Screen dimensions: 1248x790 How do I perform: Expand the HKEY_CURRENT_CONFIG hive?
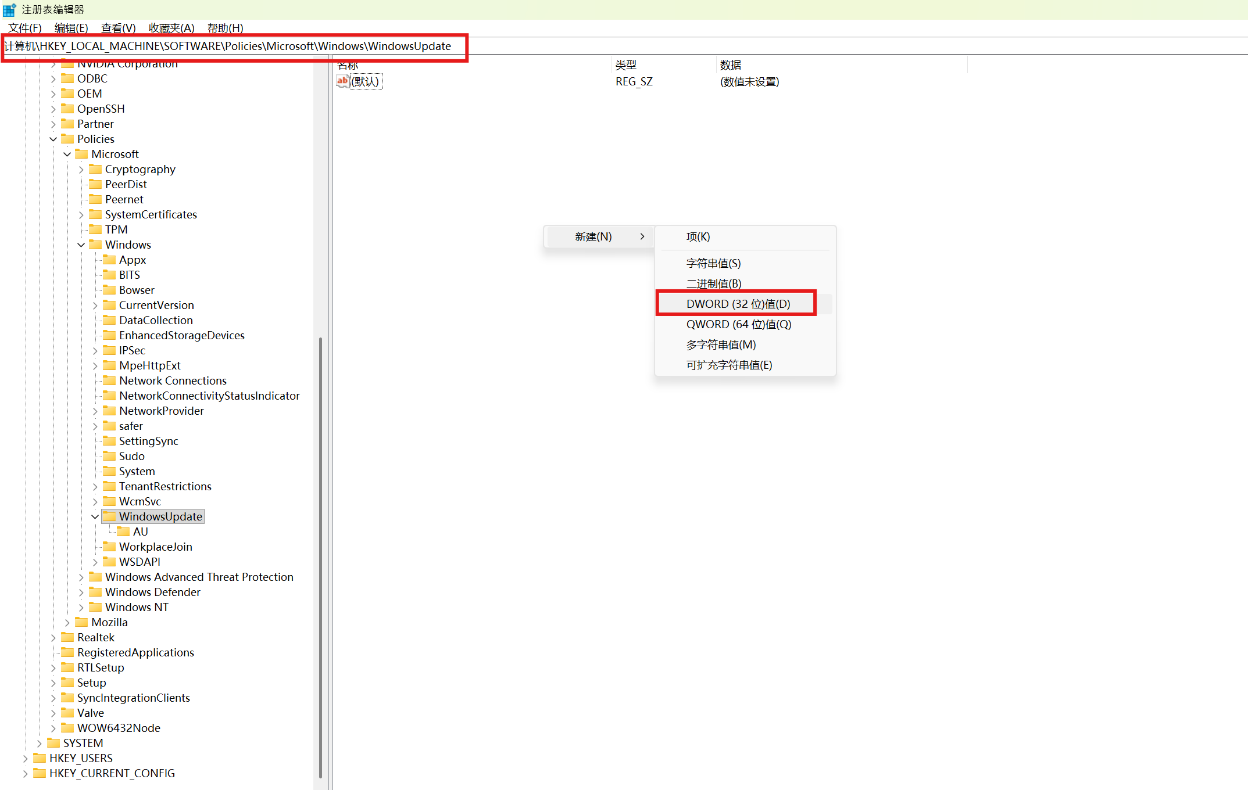click(x=26, y=773)
